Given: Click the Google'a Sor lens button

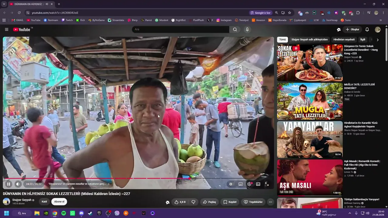Looking at the screenshot, I should pos(260,13).
